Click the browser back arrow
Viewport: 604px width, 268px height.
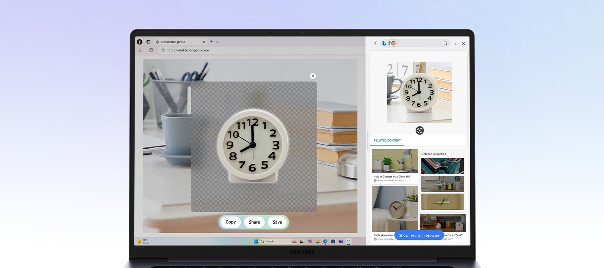(x=141, y=50)
